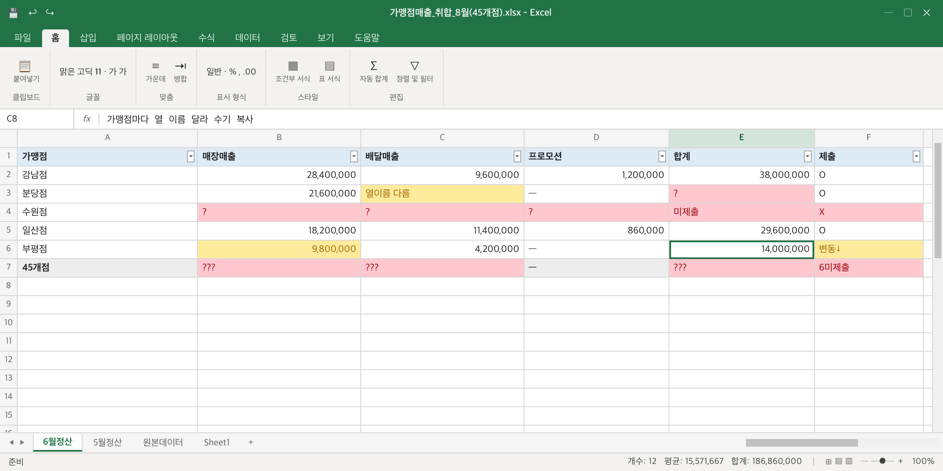The image size is (943, 471).
Task: Select the 변동↓ cell in 부평점 row
Action: tap(868, 249)
